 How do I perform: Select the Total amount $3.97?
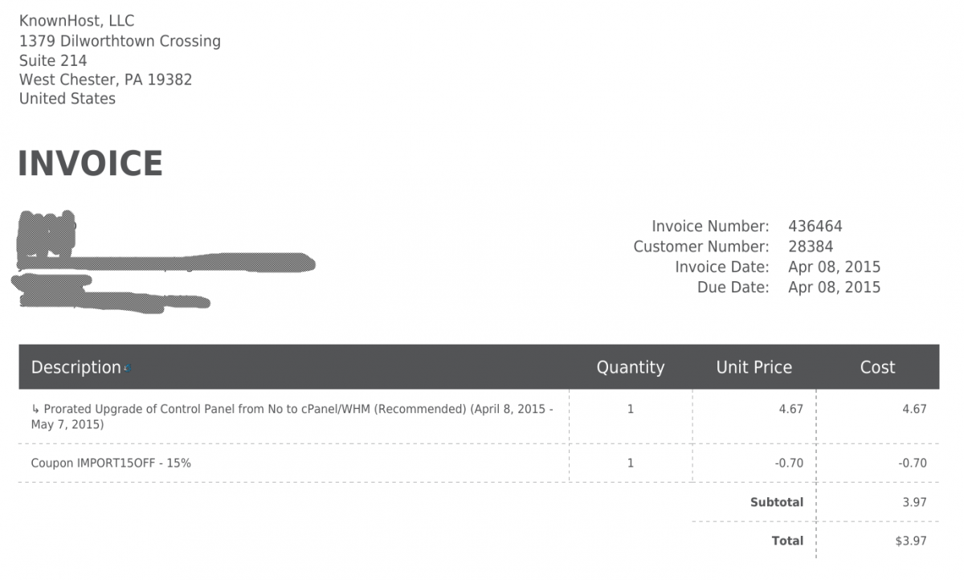[x=911, y=541]
